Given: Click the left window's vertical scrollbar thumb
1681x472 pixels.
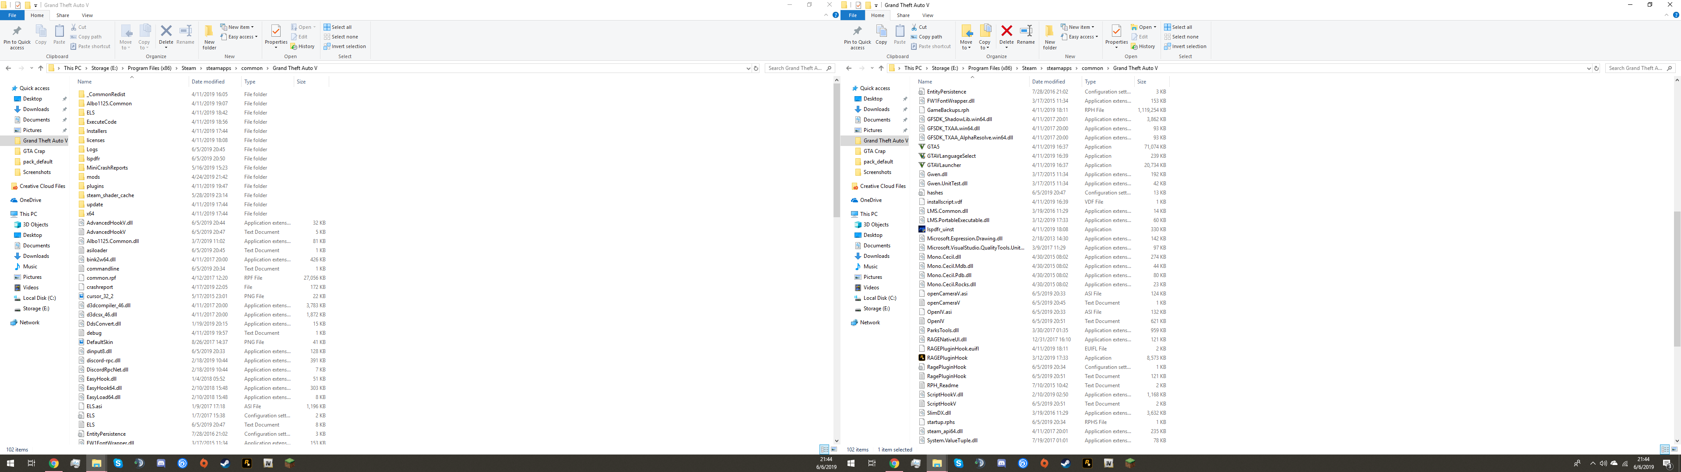Looking at the screenshot, I should (837, 150).
